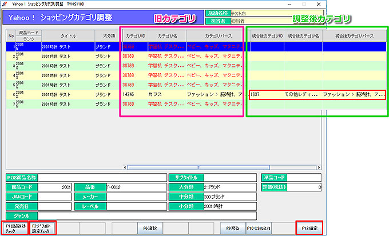Click the application icon in the title bar
The height and width of the screenshot is (236, 389).
(x=5, y=3)
